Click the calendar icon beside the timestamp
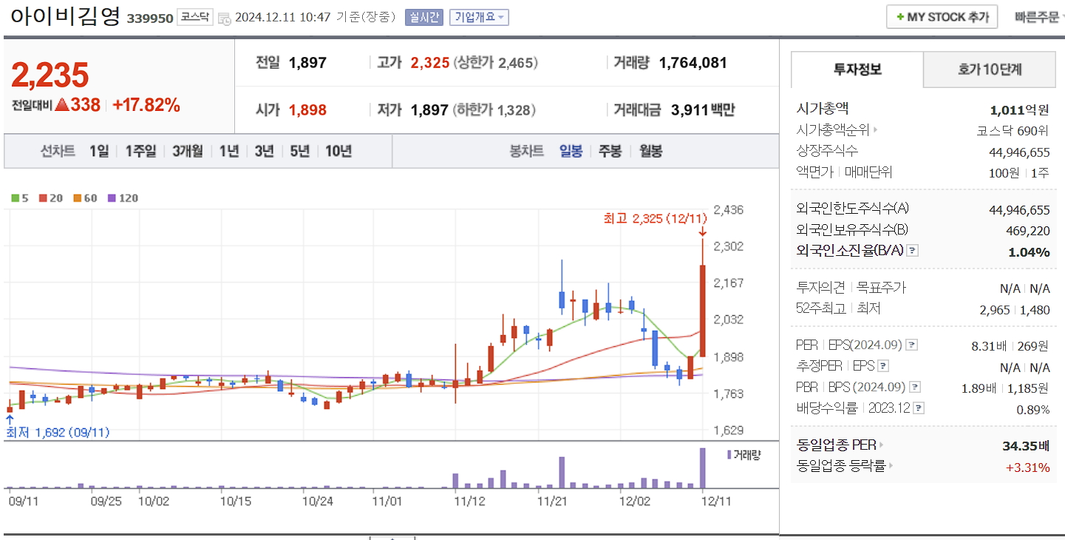 click(223, 16)
